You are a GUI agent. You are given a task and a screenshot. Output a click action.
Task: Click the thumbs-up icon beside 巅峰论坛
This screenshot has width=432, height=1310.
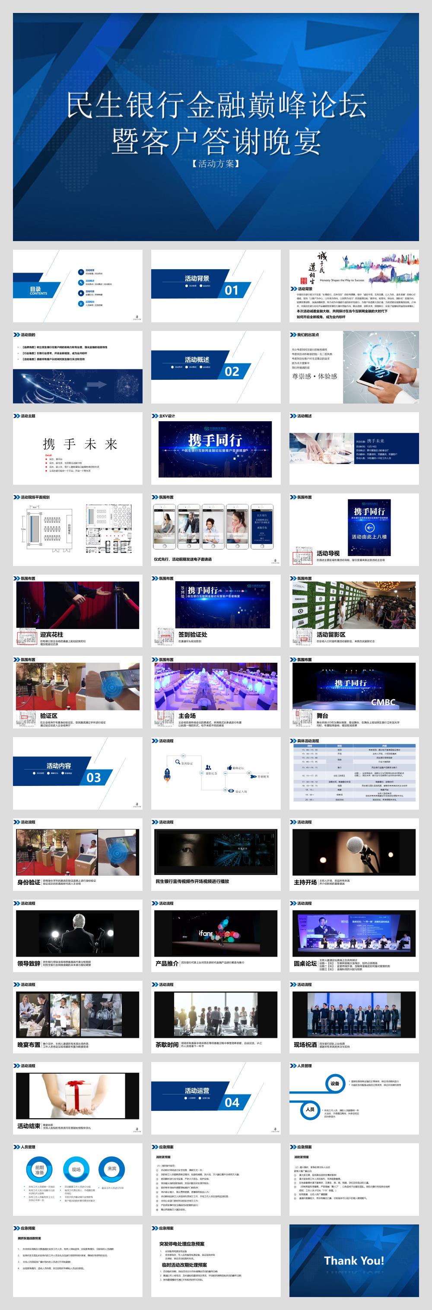[229, 768]
